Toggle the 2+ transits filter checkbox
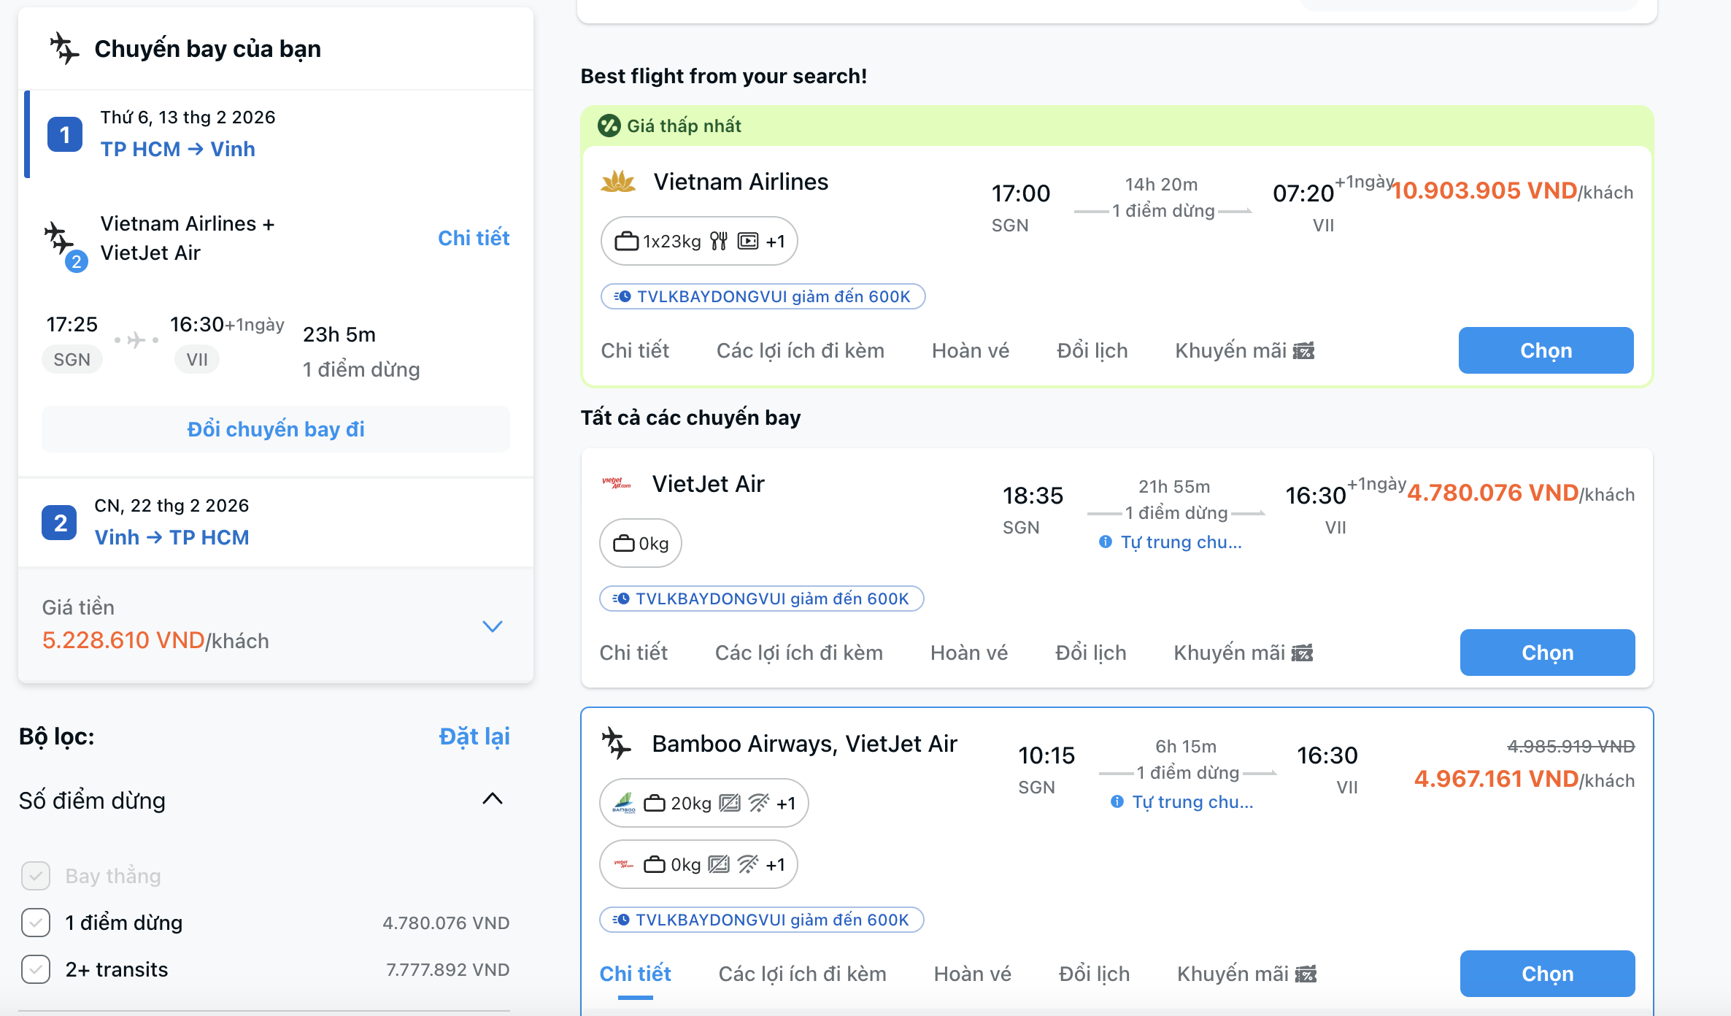 point(36,969)
